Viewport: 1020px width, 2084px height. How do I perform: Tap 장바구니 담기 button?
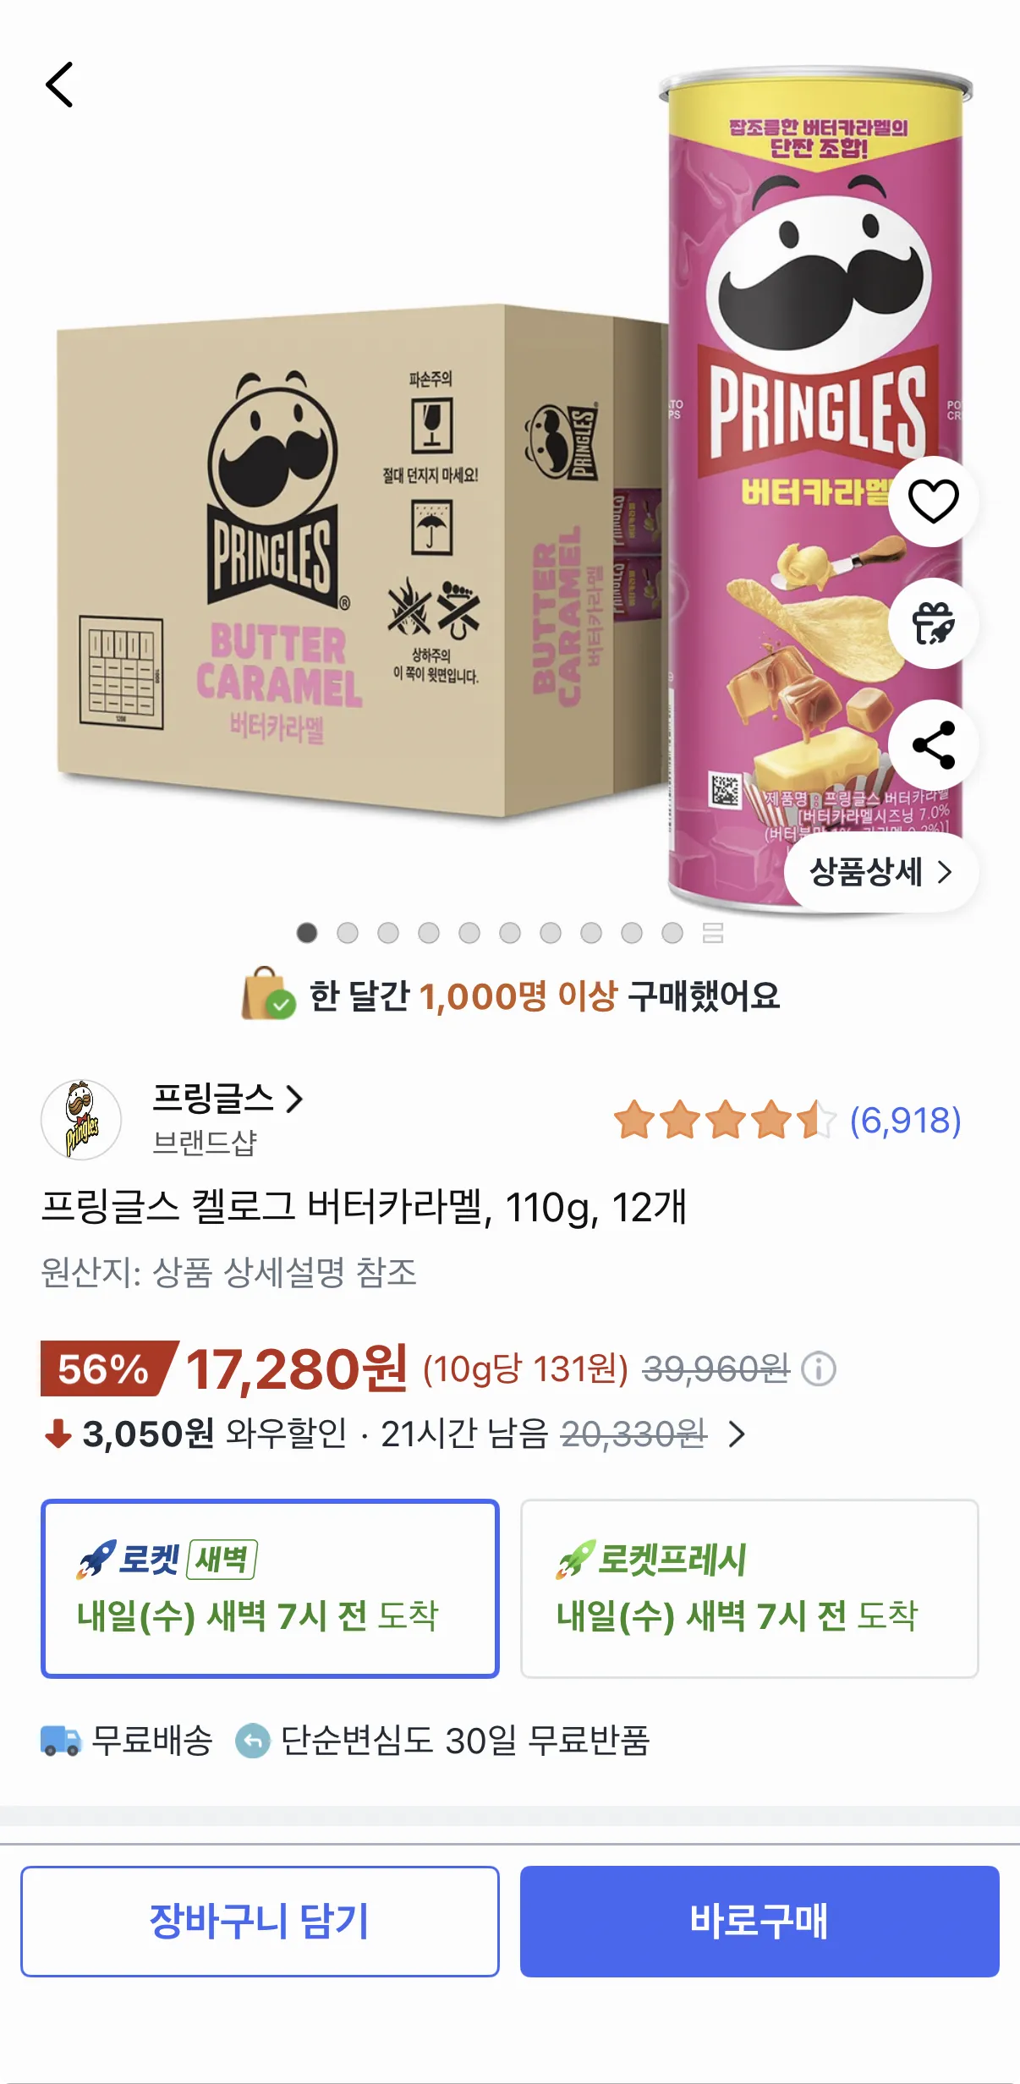click(x=260, y=1921)
